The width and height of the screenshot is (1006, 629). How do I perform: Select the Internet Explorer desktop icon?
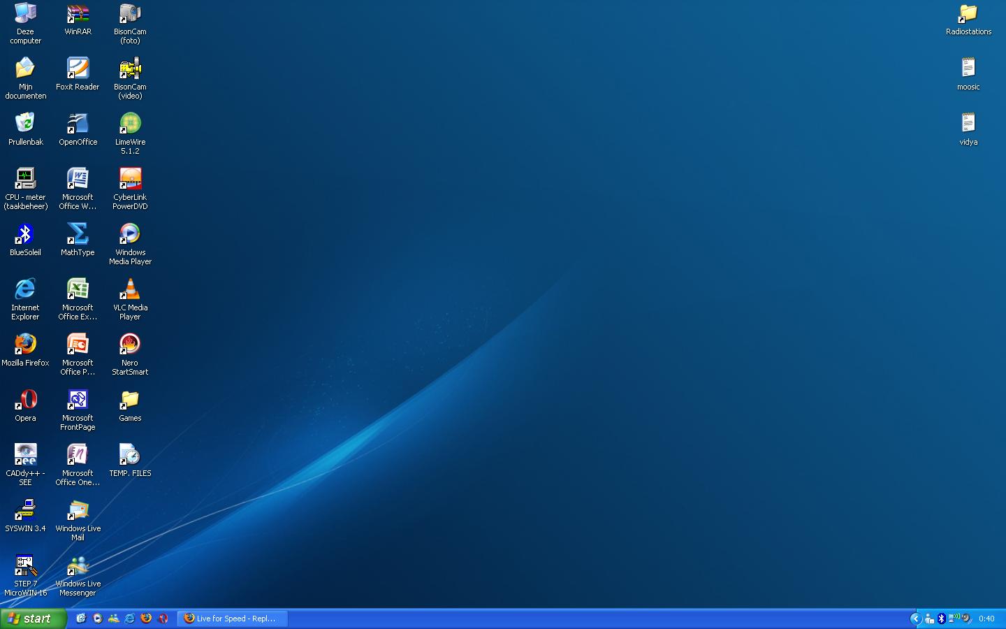pos(25,299)
